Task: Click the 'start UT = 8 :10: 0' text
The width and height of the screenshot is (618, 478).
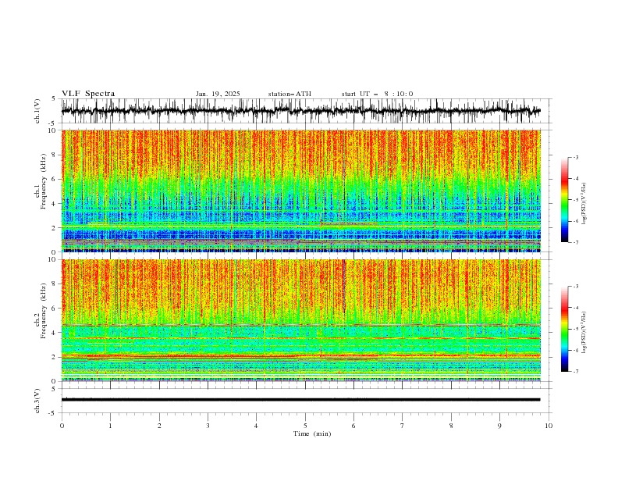Action: coord(377,94)
